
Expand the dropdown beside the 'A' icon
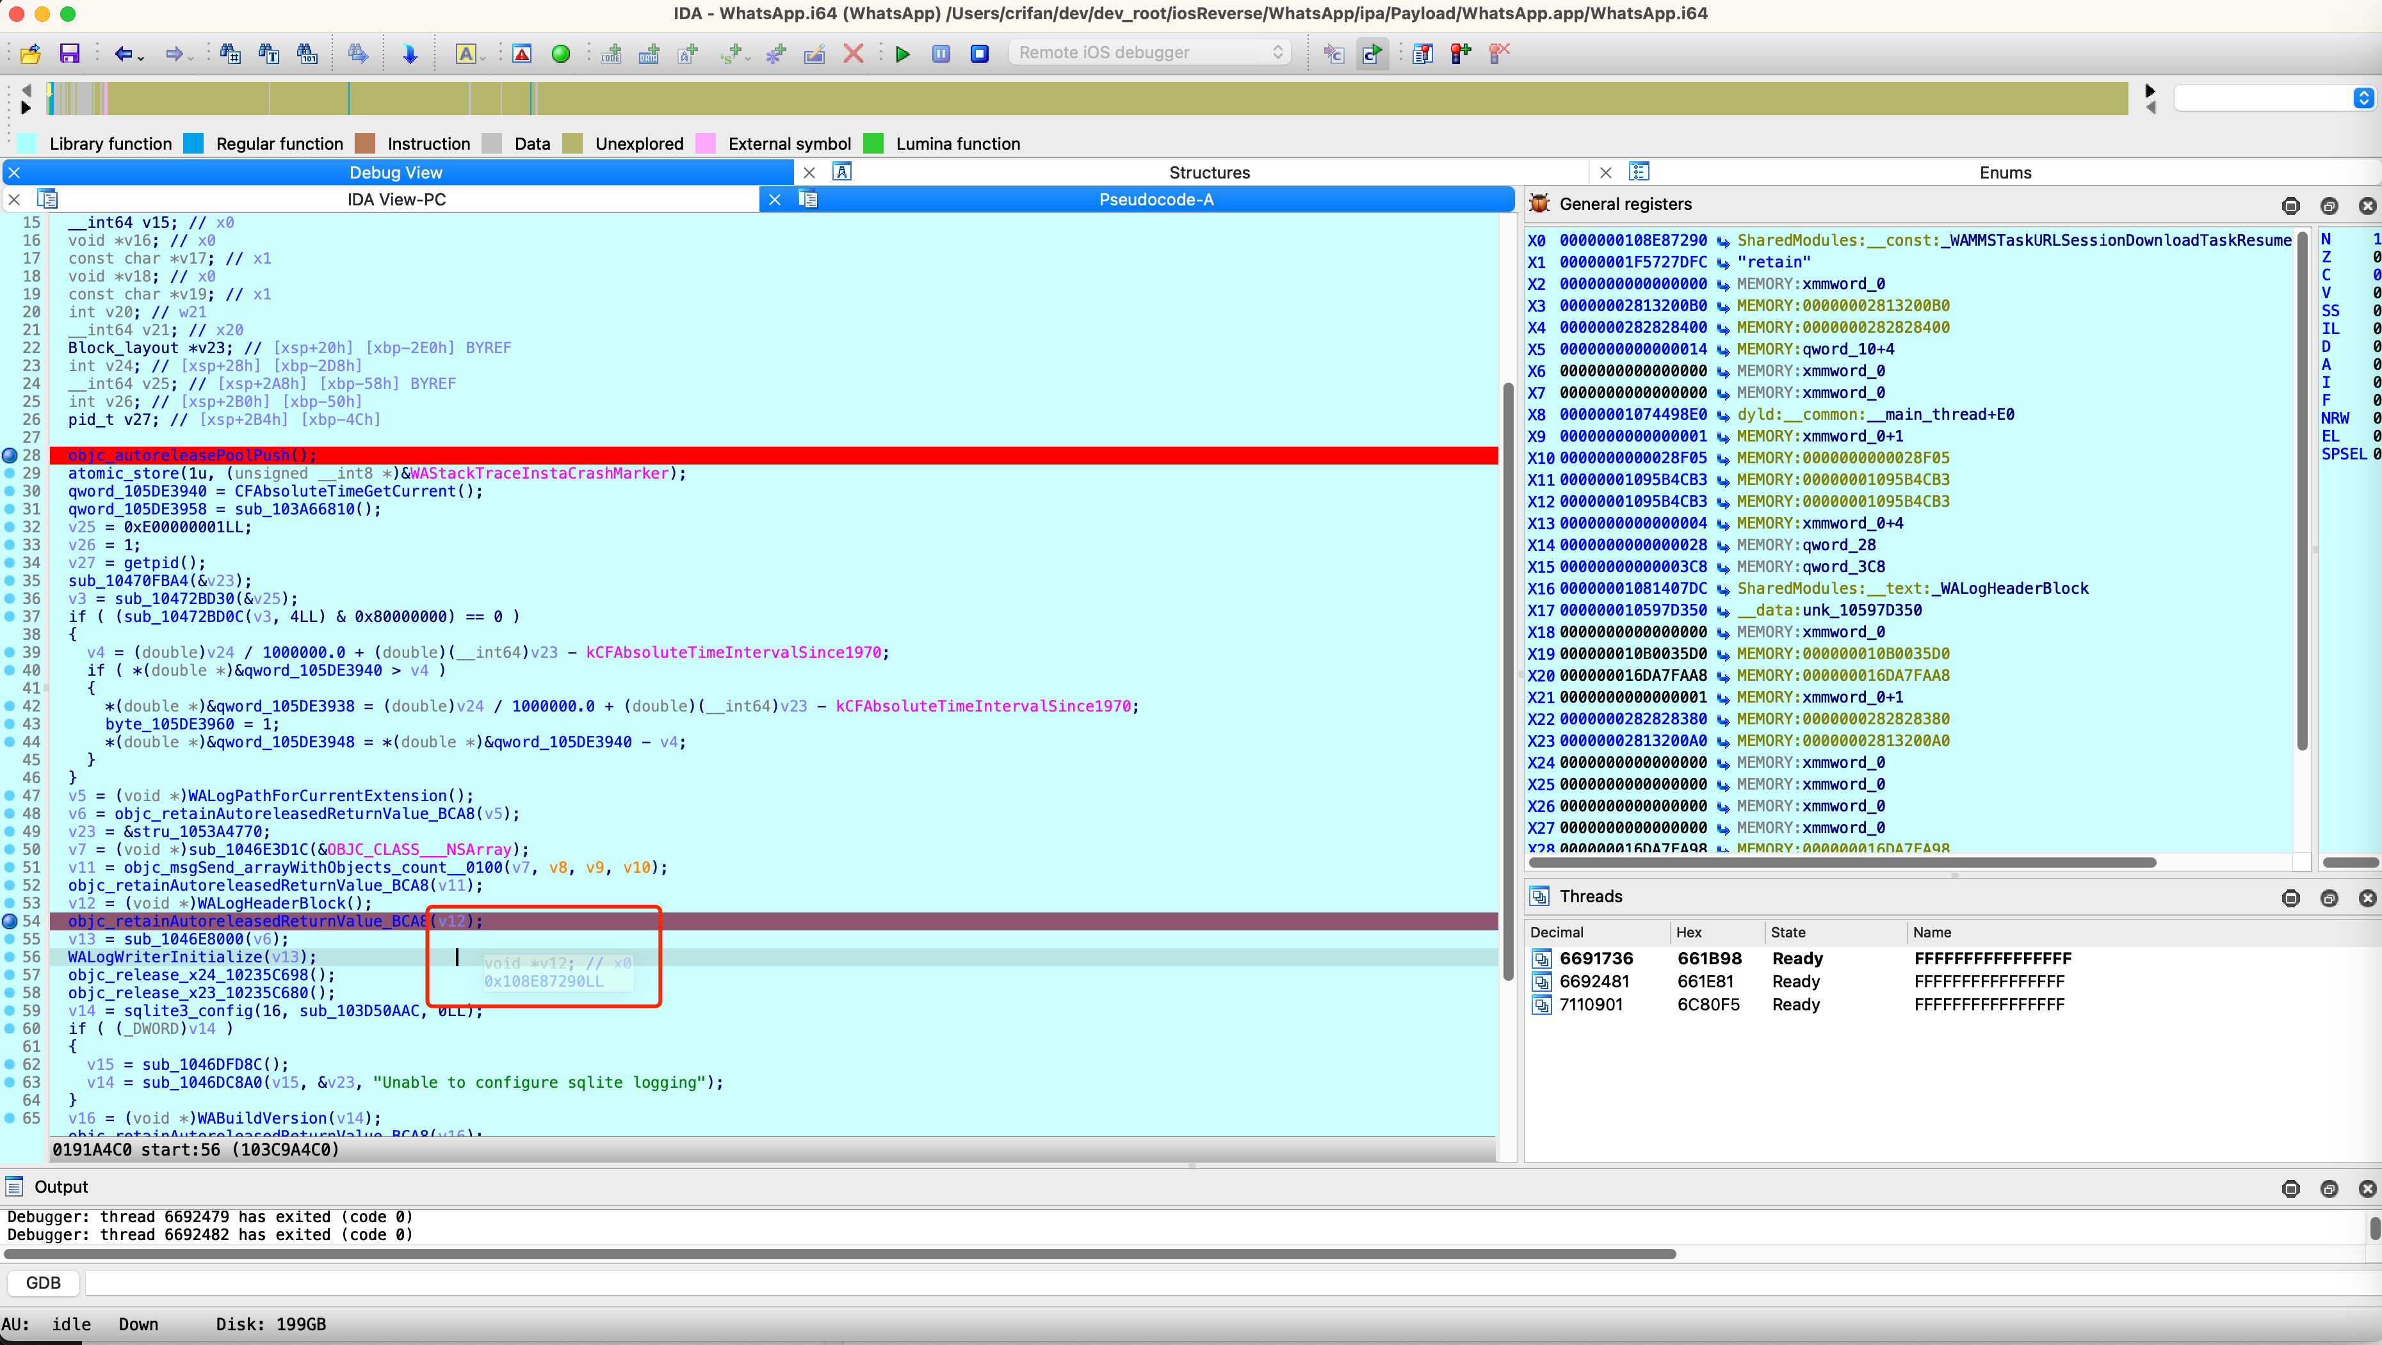coord(483,58)
